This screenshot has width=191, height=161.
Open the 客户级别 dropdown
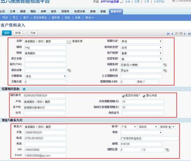142,53
